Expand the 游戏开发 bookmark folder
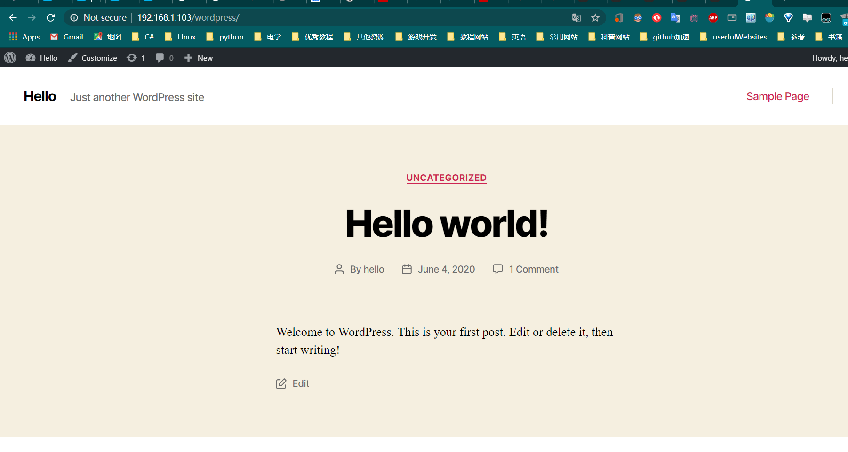 pos(416,37)
